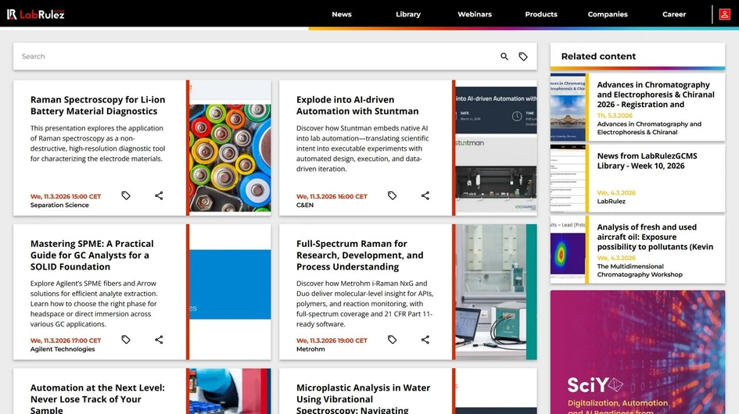This screenshot has height=414, width=739.
Task: Open the News menu
Action: [342, 14]
